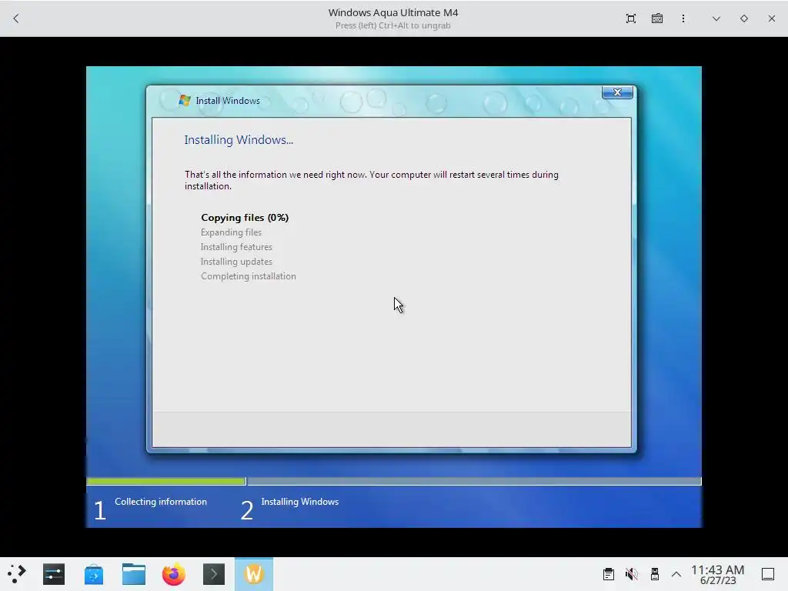Click the Collecting information stage label

tap(160, 502)
